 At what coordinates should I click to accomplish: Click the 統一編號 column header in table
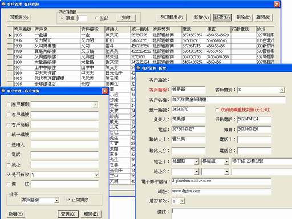pyautogui.click(x=141, y=29)
